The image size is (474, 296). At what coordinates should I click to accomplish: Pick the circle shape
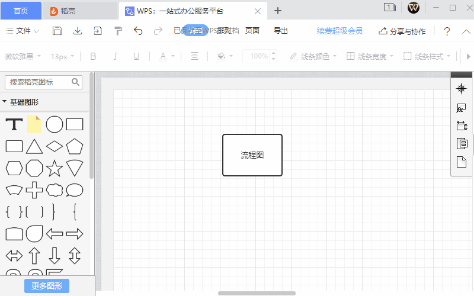pyautogui.click(x=55, y=124)
